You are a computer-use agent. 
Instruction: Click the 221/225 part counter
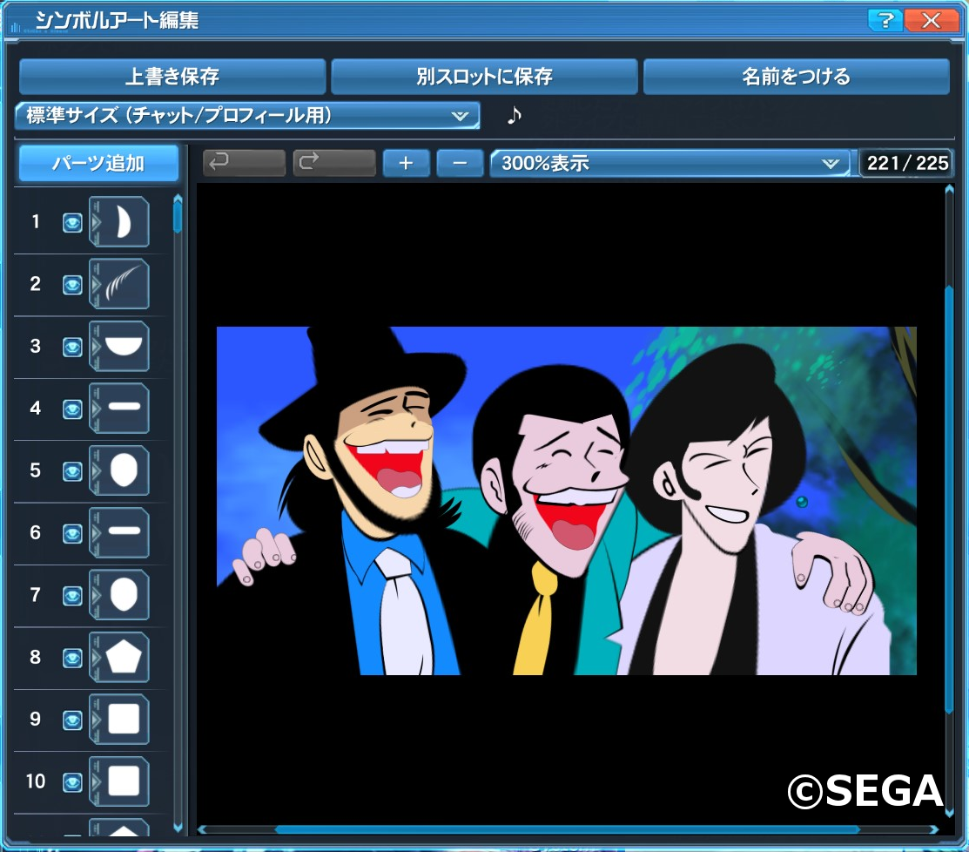pos(906,163)
